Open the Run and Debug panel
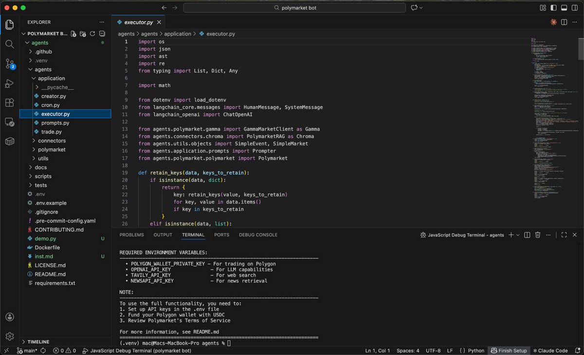Viewport: 584px width, 355px height. pyautogui.click(x=10, y=84)
